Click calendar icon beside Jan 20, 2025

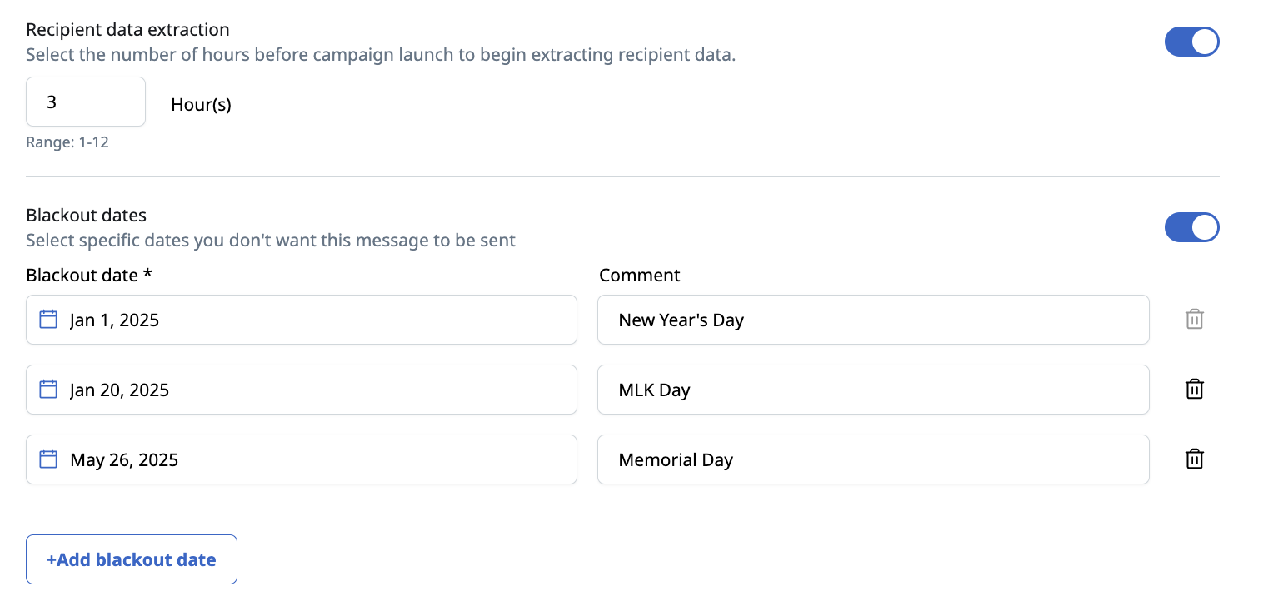pyautogui.click(x=48, y=389)
